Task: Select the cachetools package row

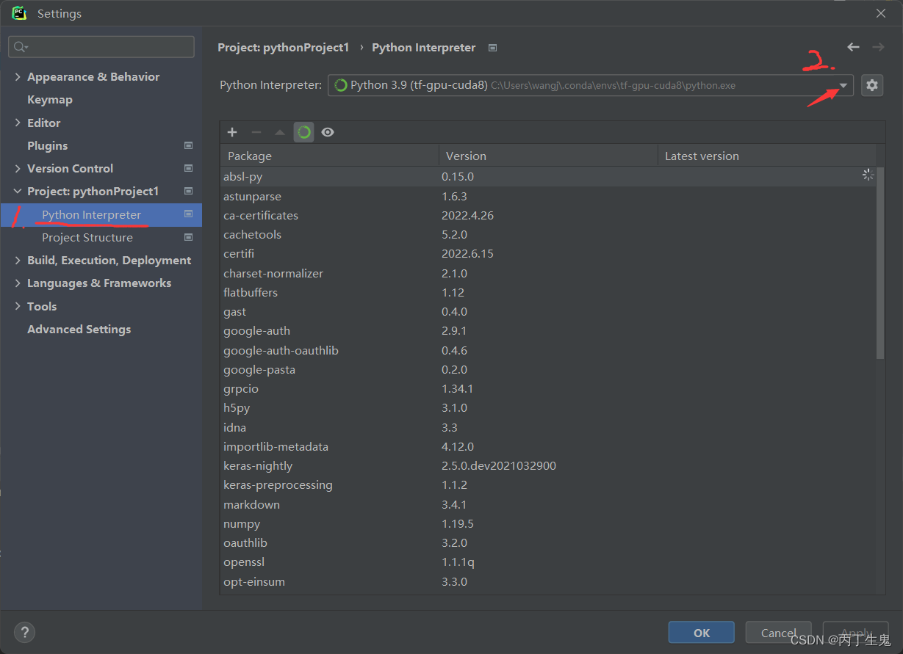Action: tap(548, 234)
